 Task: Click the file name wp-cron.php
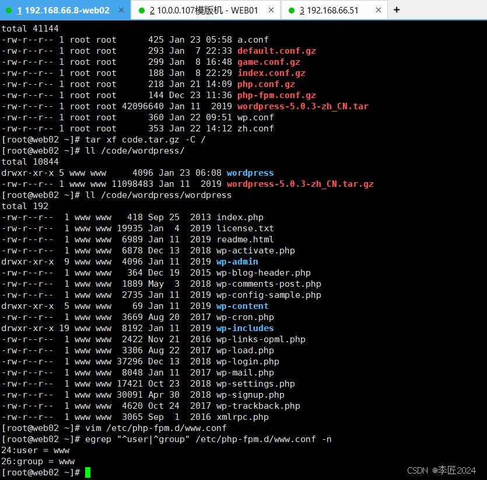point(245,318)
